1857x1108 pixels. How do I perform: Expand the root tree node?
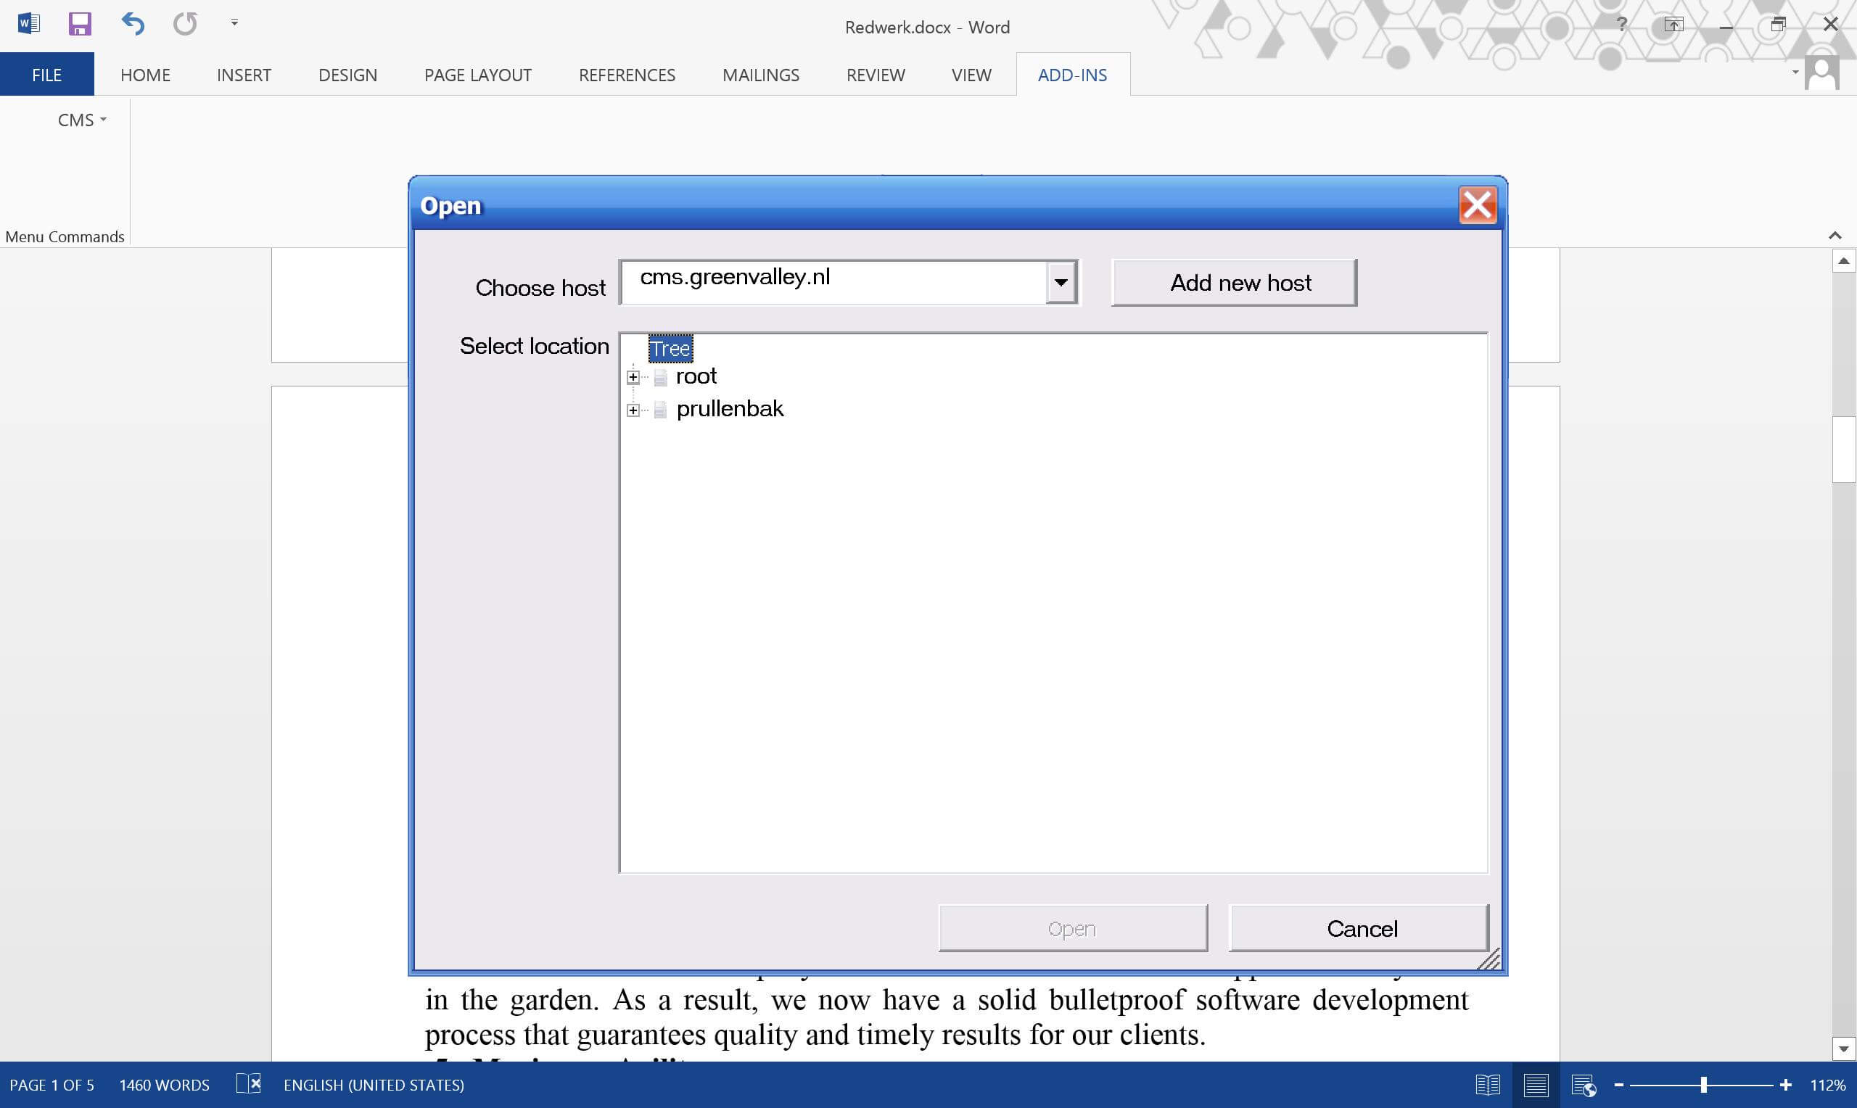point(633,377)
